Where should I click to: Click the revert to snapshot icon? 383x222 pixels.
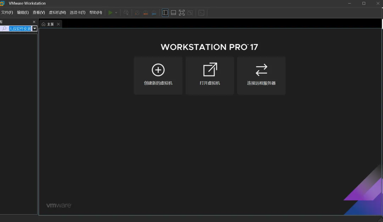146,13
